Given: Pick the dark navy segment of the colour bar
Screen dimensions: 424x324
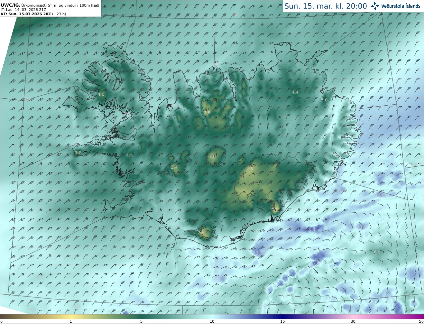Looking at the screenshot, I should [283, 316].
